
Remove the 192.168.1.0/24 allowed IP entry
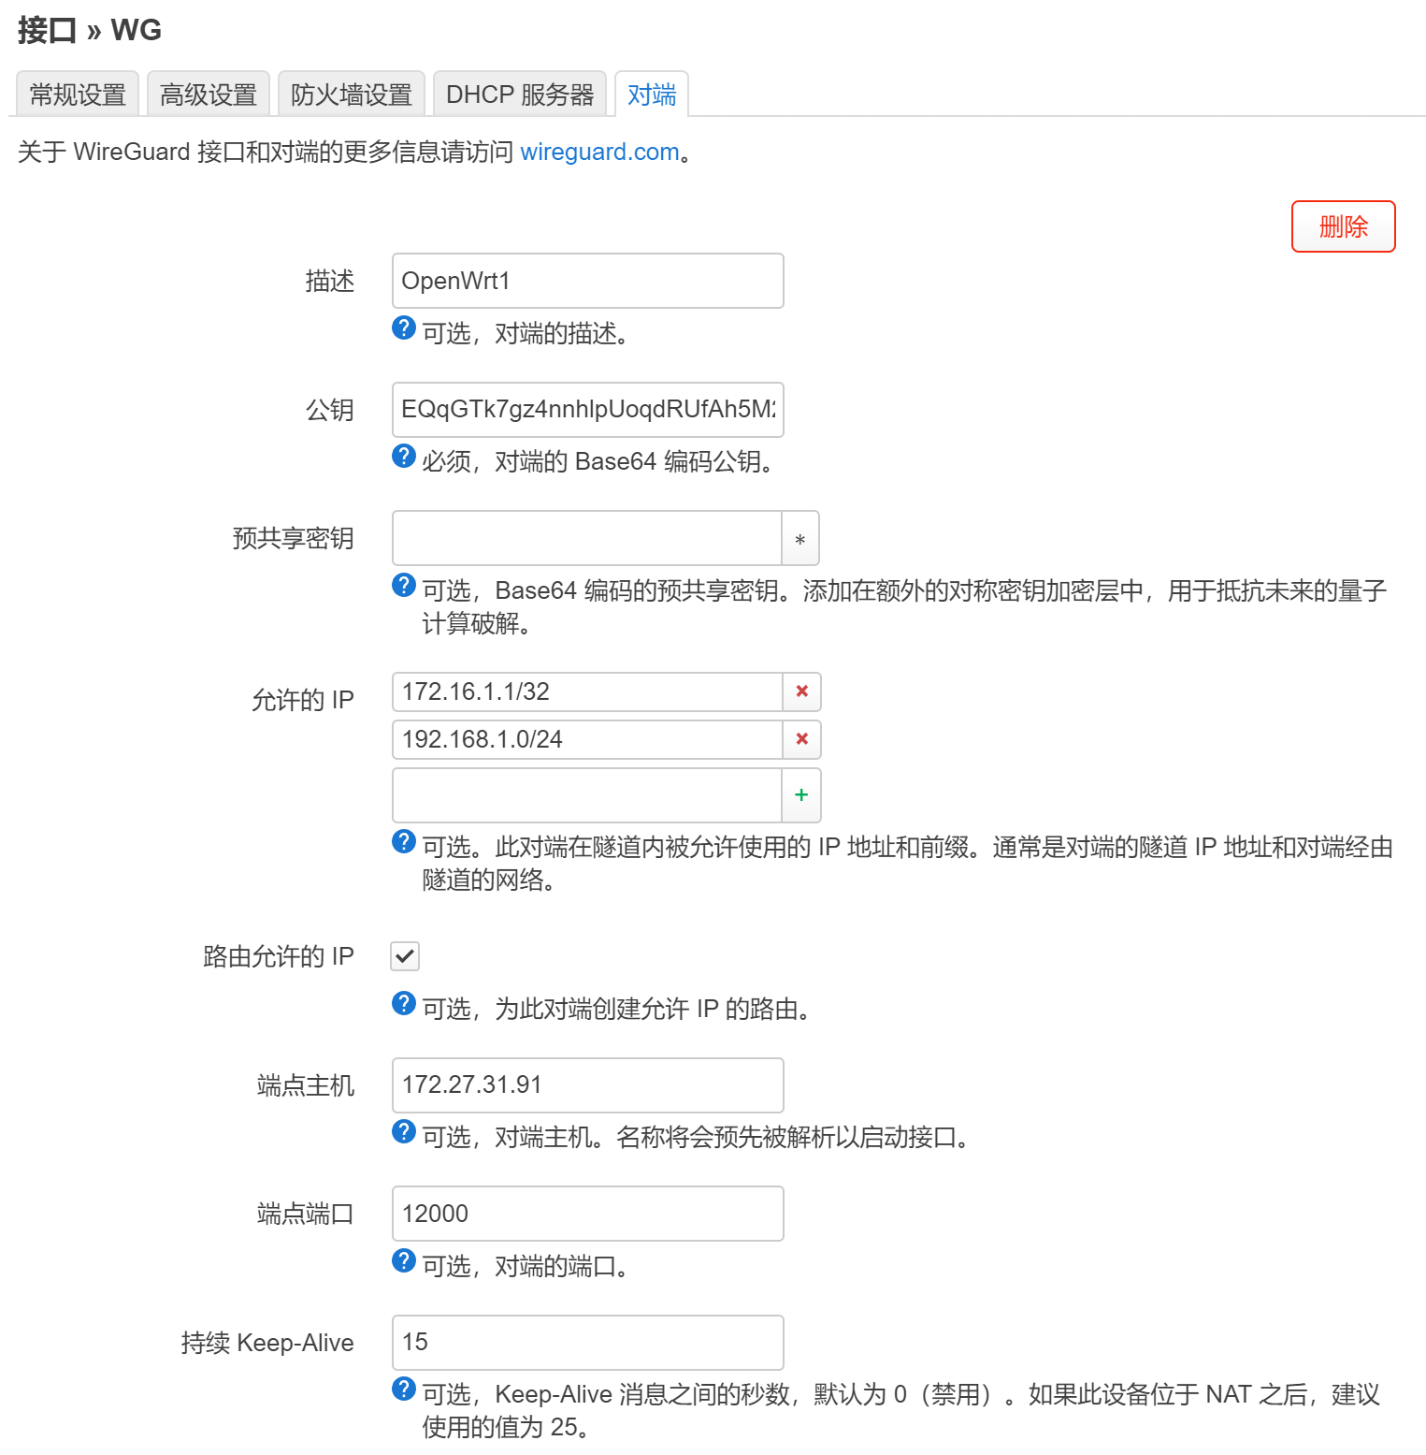pyautogui.click(x=801, y=739)
